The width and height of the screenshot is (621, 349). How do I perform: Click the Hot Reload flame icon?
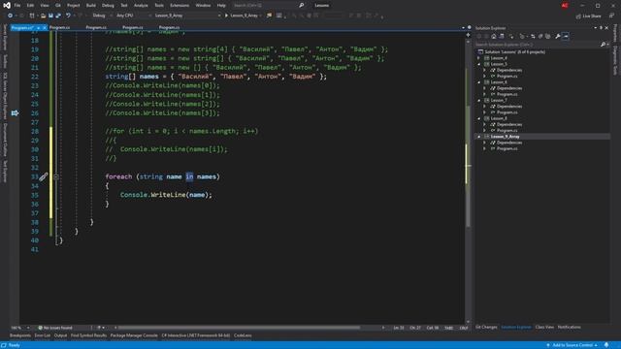point(270,16)
